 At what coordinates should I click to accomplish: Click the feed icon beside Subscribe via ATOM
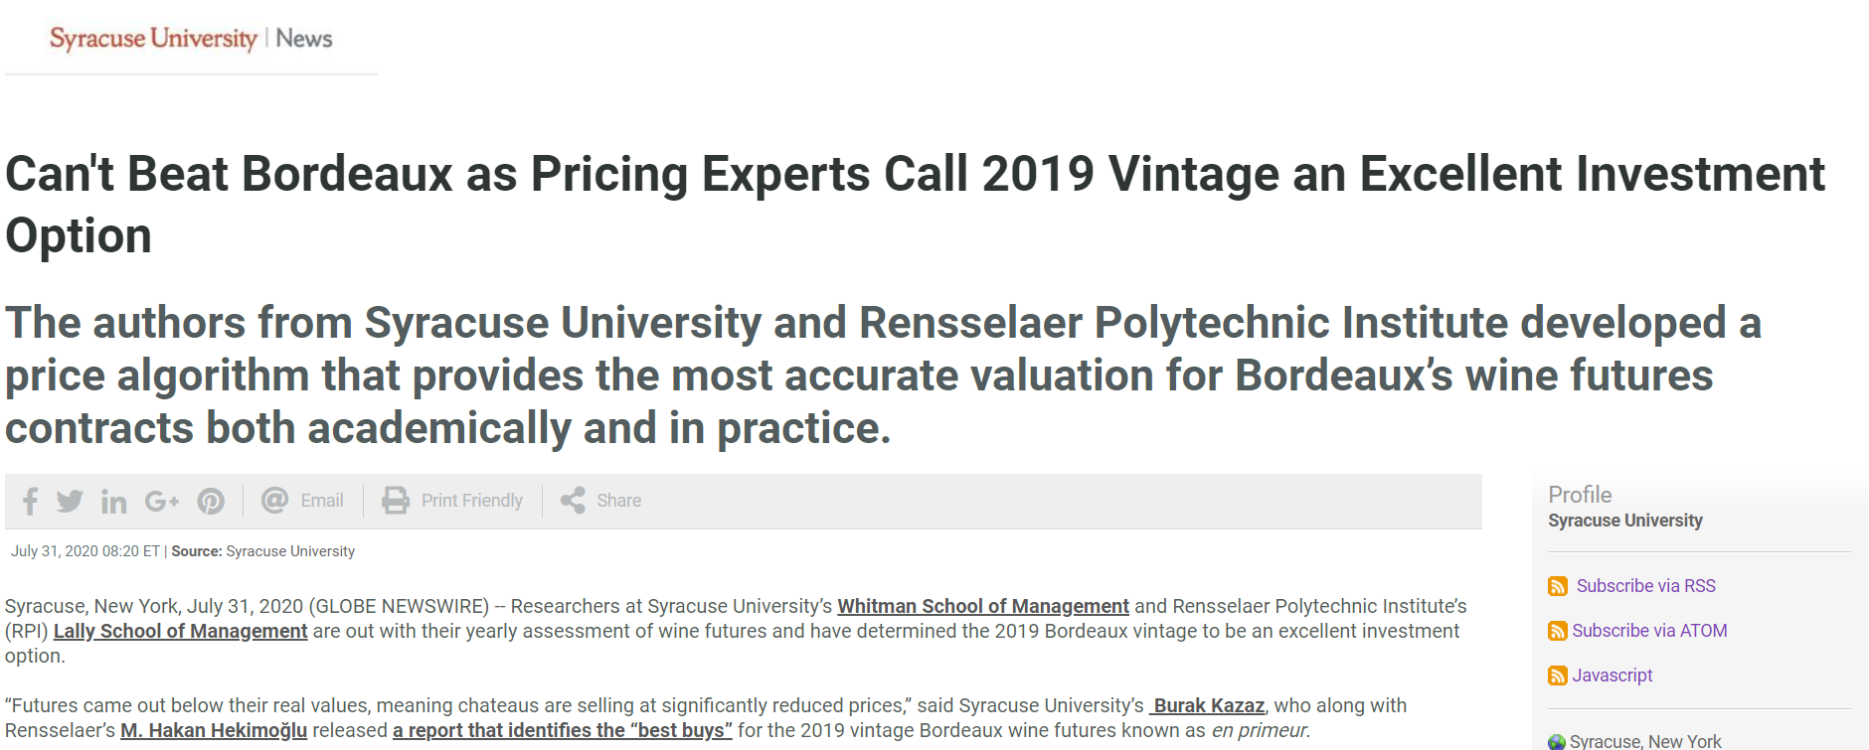[x=1558, y=631]
